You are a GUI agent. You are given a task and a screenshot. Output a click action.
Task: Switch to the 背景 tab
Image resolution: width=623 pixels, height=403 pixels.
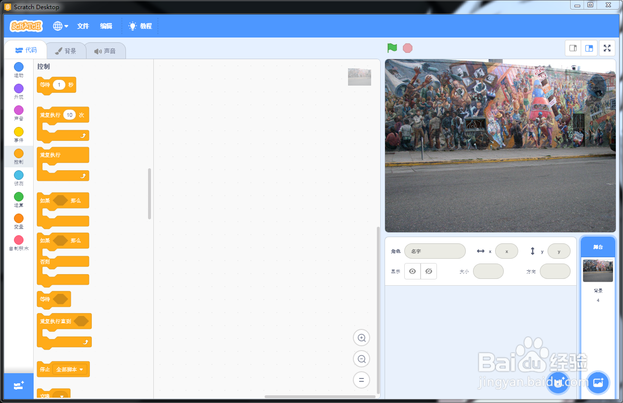[66, 50]
